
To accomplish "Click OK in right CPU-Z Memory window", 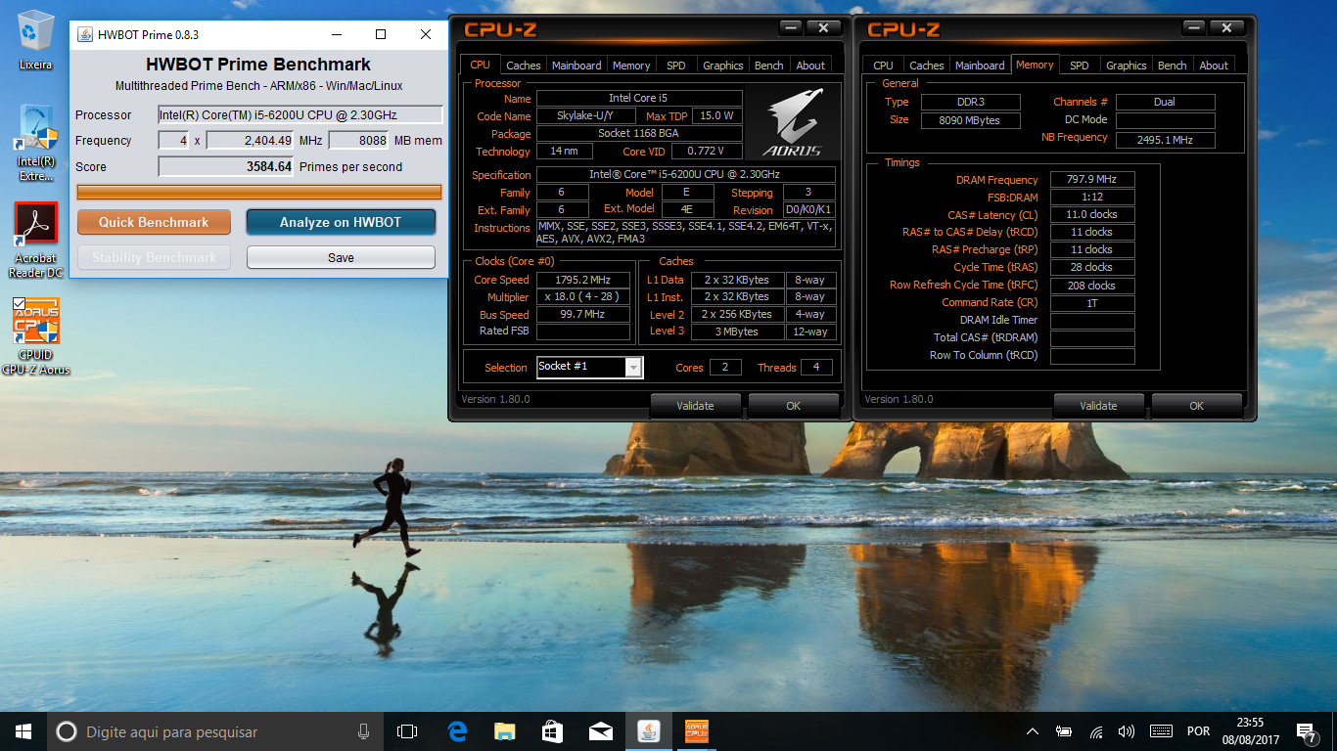I will click(1197, 406).
